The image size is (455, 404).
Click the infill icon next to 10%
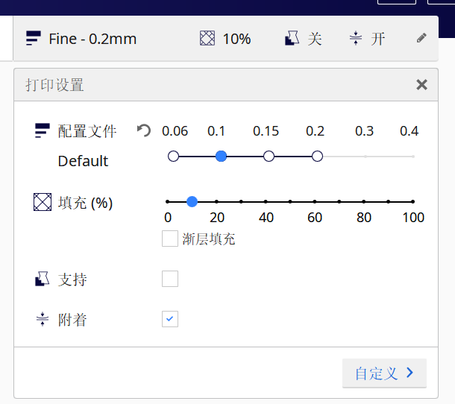tap(207, 38)
